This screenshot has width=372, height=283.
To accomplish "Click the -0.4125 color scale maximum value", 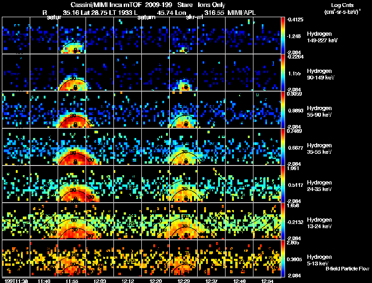I will [295, 20].
